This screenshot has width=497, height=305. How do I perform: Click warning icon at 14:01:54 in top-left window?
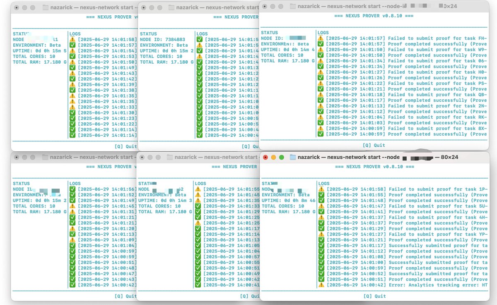point(72,50)
